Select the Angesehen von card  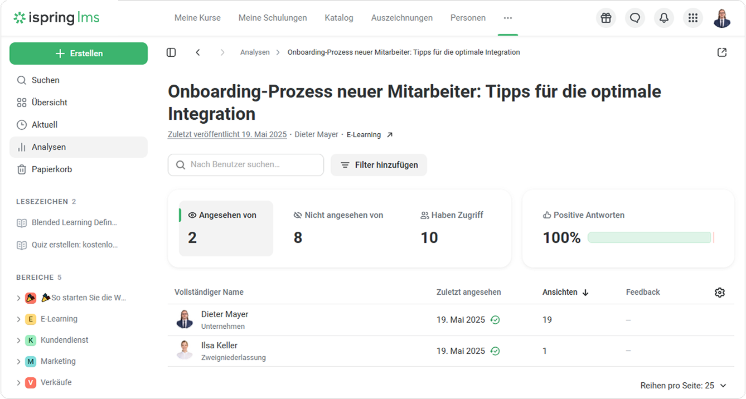click(226, 228)
